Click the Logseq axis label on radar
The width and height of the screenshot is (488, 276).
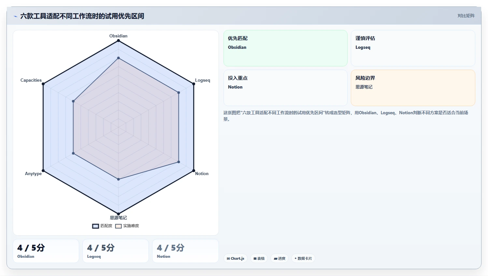tap(203, 80)
